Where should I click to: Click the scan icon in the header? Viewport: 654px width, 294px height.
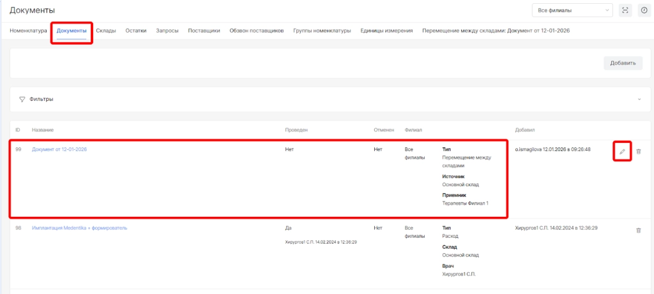(625, 10)
